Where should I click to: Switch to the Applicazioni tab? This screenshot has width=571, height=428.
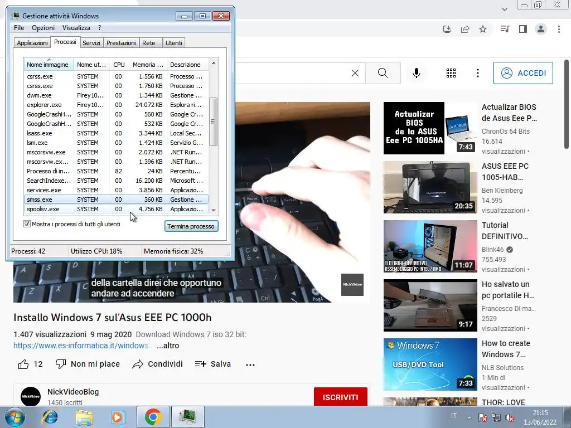pyautogui.click(x=32, y=43)
